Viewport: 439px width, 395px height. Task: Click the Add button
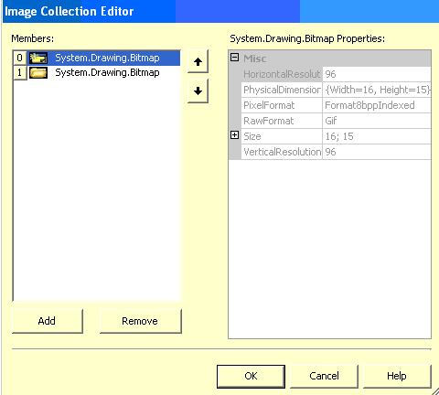click(x=48, y=321)
